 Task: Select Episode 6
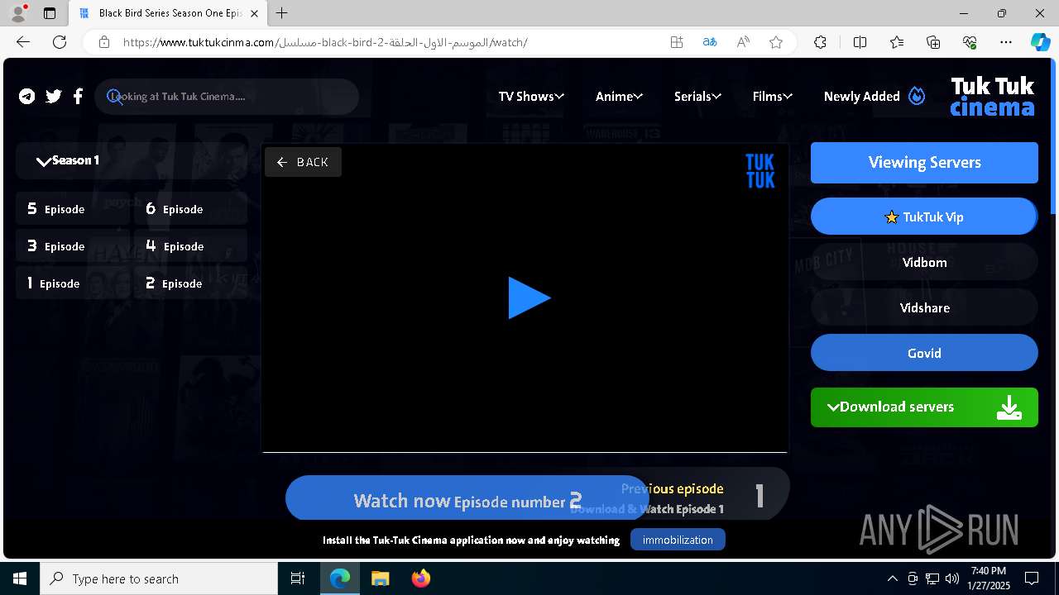click(x=190, y=209)
